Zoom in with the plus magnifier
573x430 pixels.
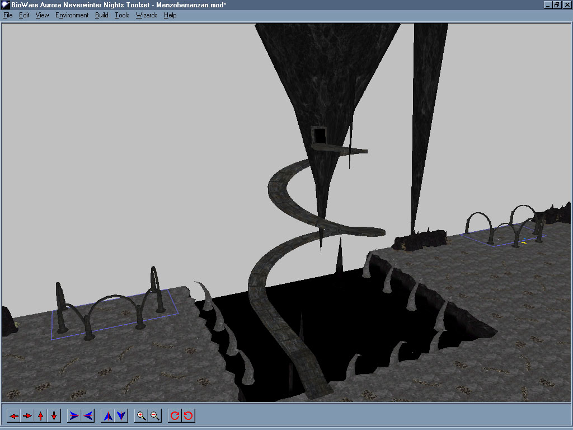pyautogui.click(x=142, y=416)
